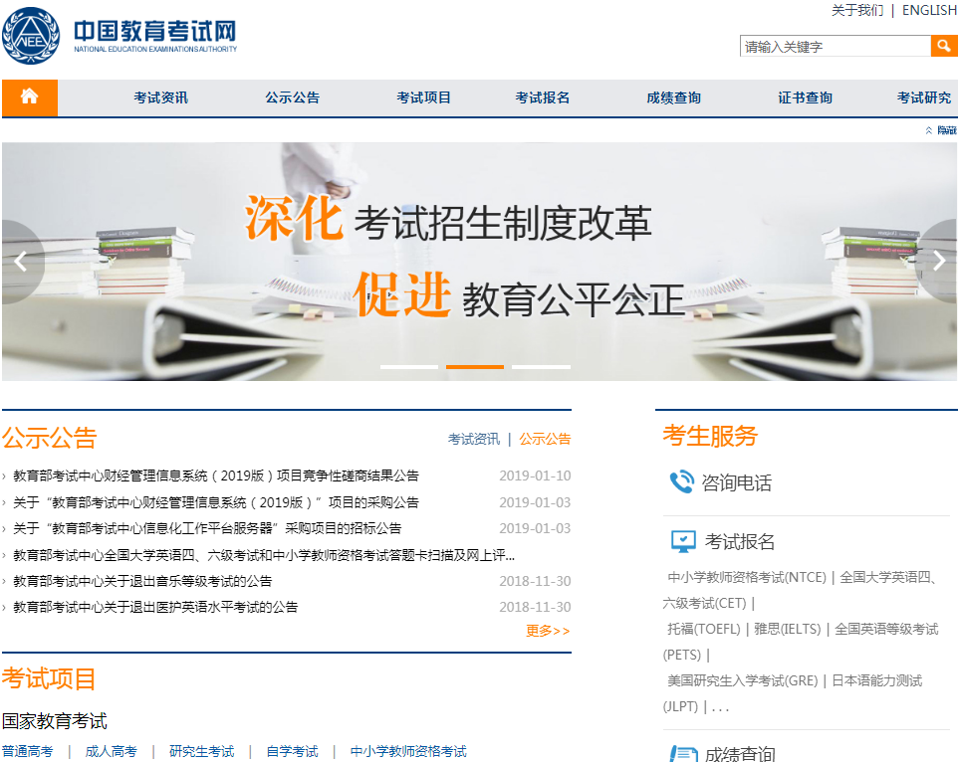Expand more announcements via 更多>>
959x762 pixels.
[x=548, y=631]
